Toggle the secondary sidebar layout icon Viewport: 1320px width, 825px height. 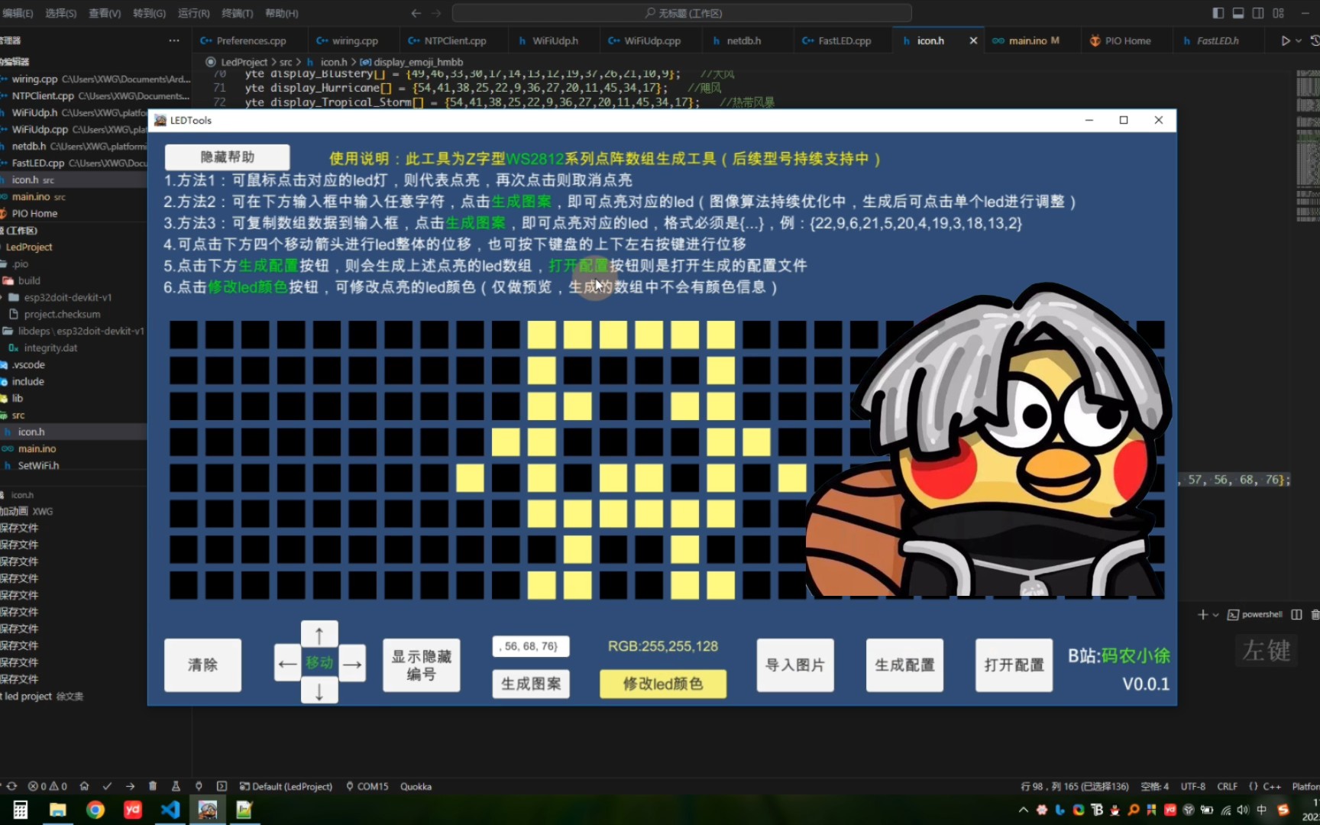coord(1257,13)
